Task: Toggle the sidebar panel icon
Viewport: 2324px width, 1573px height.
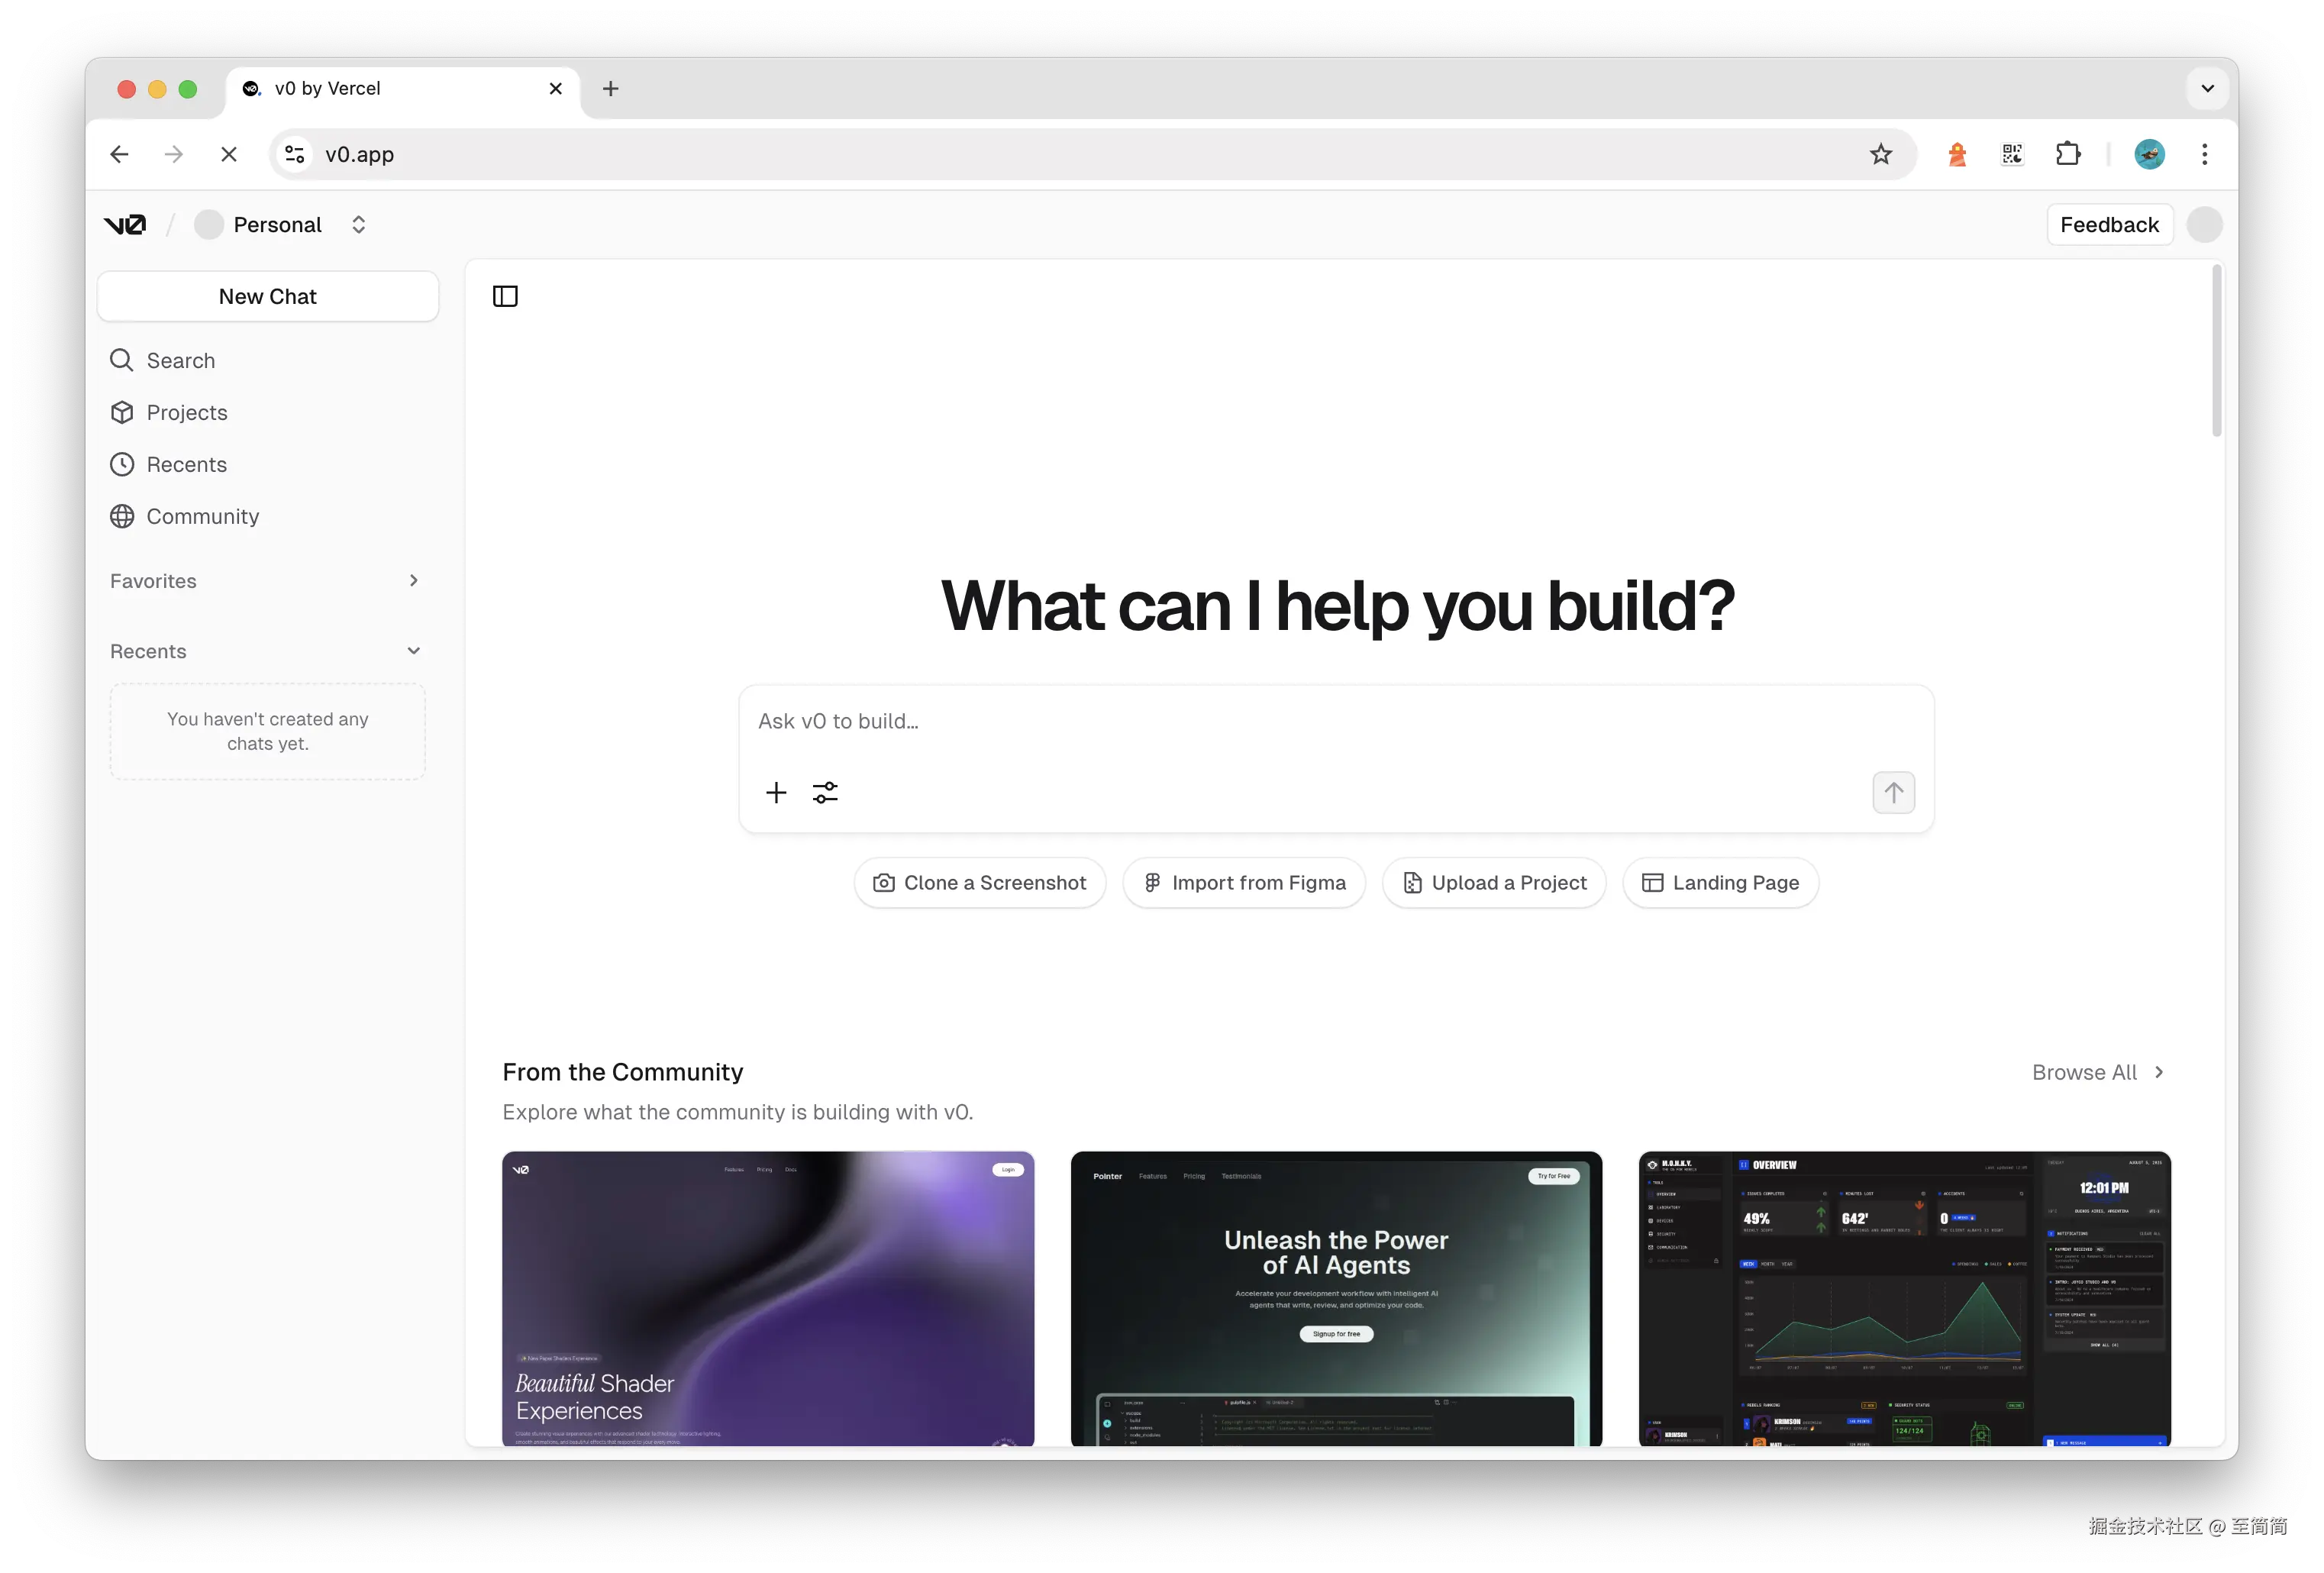Action: pyautogui.click(x=505, y=296)
